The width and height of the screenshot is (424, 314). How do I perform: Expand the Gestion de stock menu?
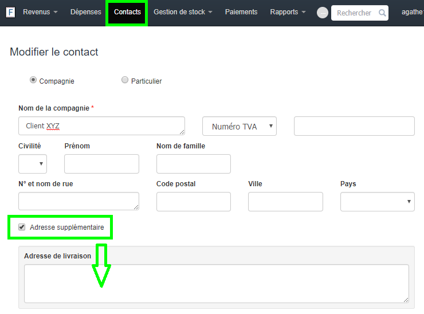[x=183, y=12]
